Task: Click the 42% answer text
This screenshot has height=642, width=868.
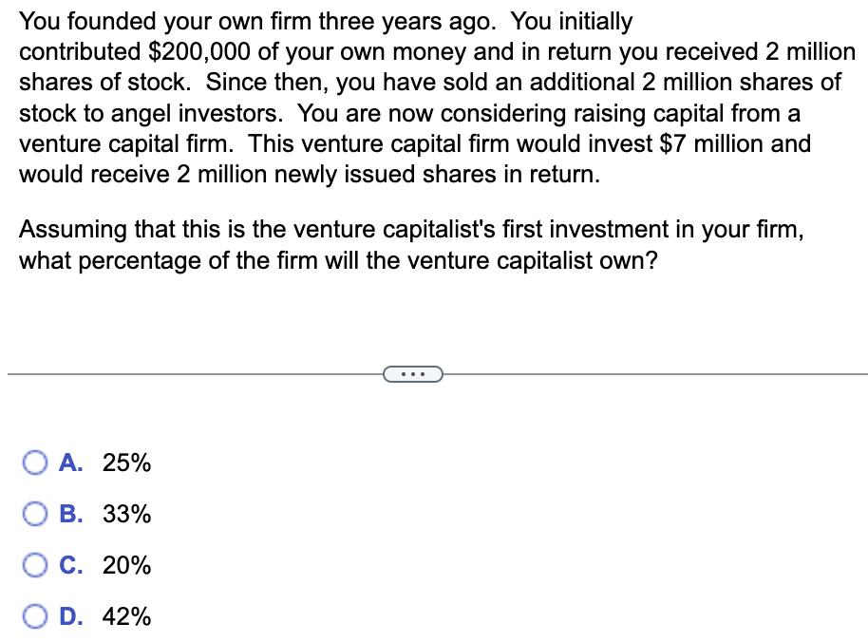Action: point(126,616)
